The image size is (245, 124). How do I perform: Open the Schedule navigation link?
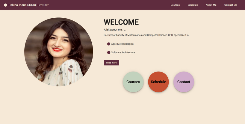[x=193, y=5]
